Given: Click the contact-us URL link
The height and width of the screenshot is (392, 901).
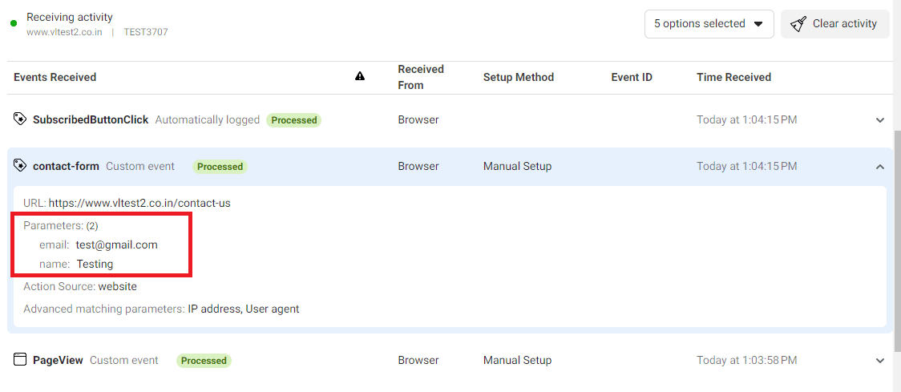Looking at the screenshot, I should tap(139, 203).
